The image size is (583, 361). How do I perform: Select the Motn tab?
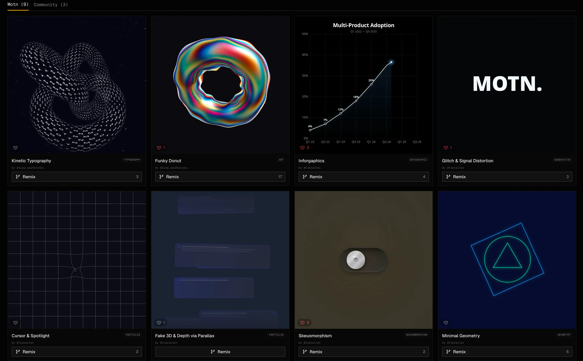[18, 4]
